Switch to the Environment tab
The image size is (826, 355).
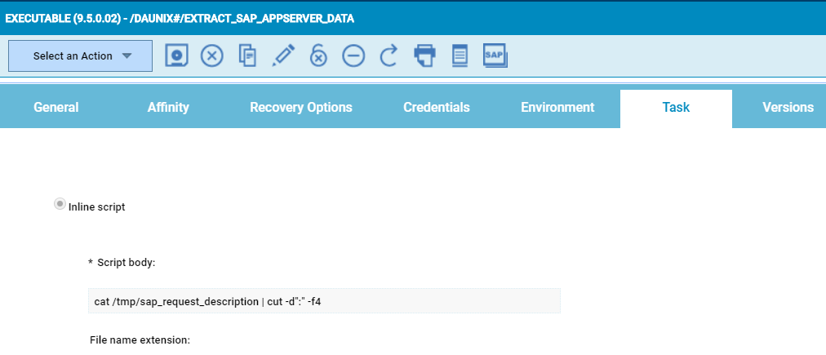coord(557,108)
